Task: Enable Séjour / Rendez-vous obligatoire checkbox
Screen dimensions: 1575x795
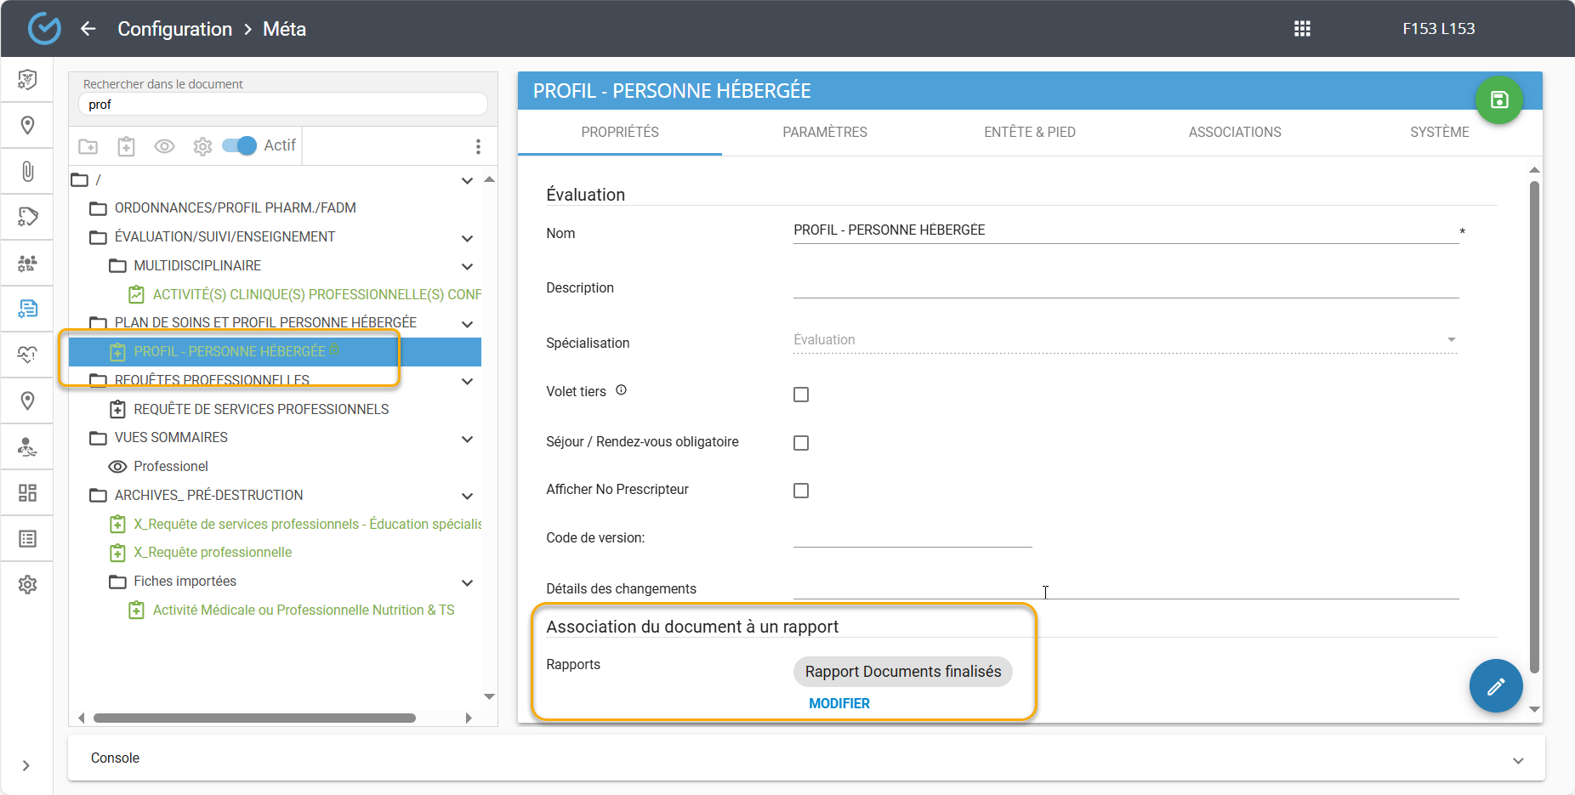Action: (800, 443)
